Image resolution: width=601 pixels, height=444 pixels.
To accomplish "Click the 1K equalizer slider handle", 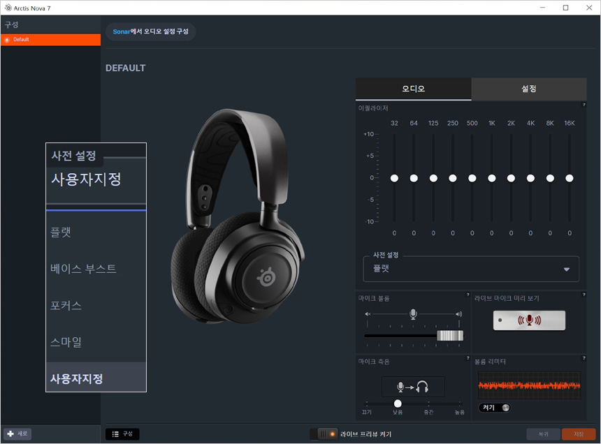I will (492, 179).
